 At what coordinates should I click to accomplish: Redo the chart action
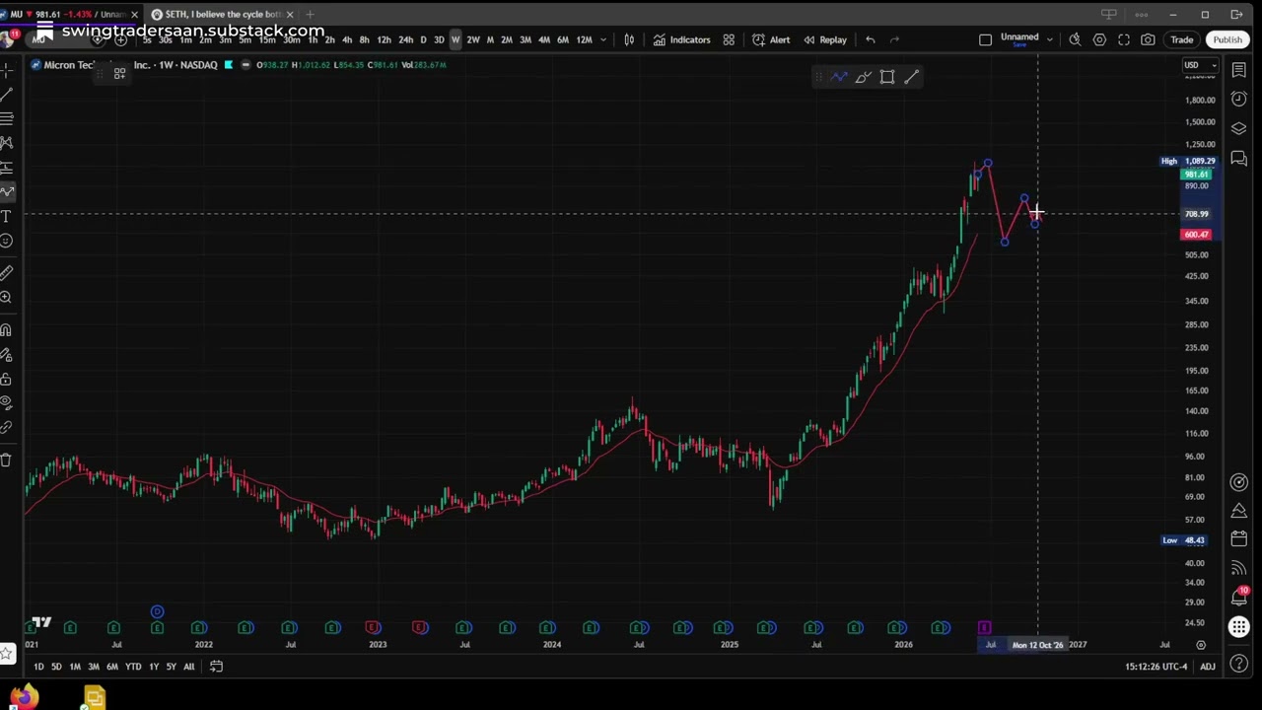(x=894, y=39)
